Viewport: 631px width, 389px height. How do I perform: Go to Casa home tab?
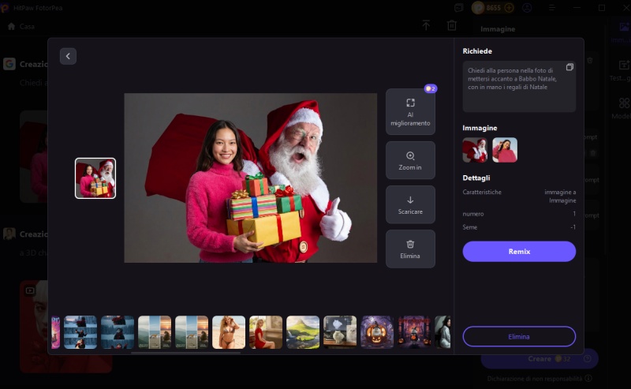[x=21, y=26]
